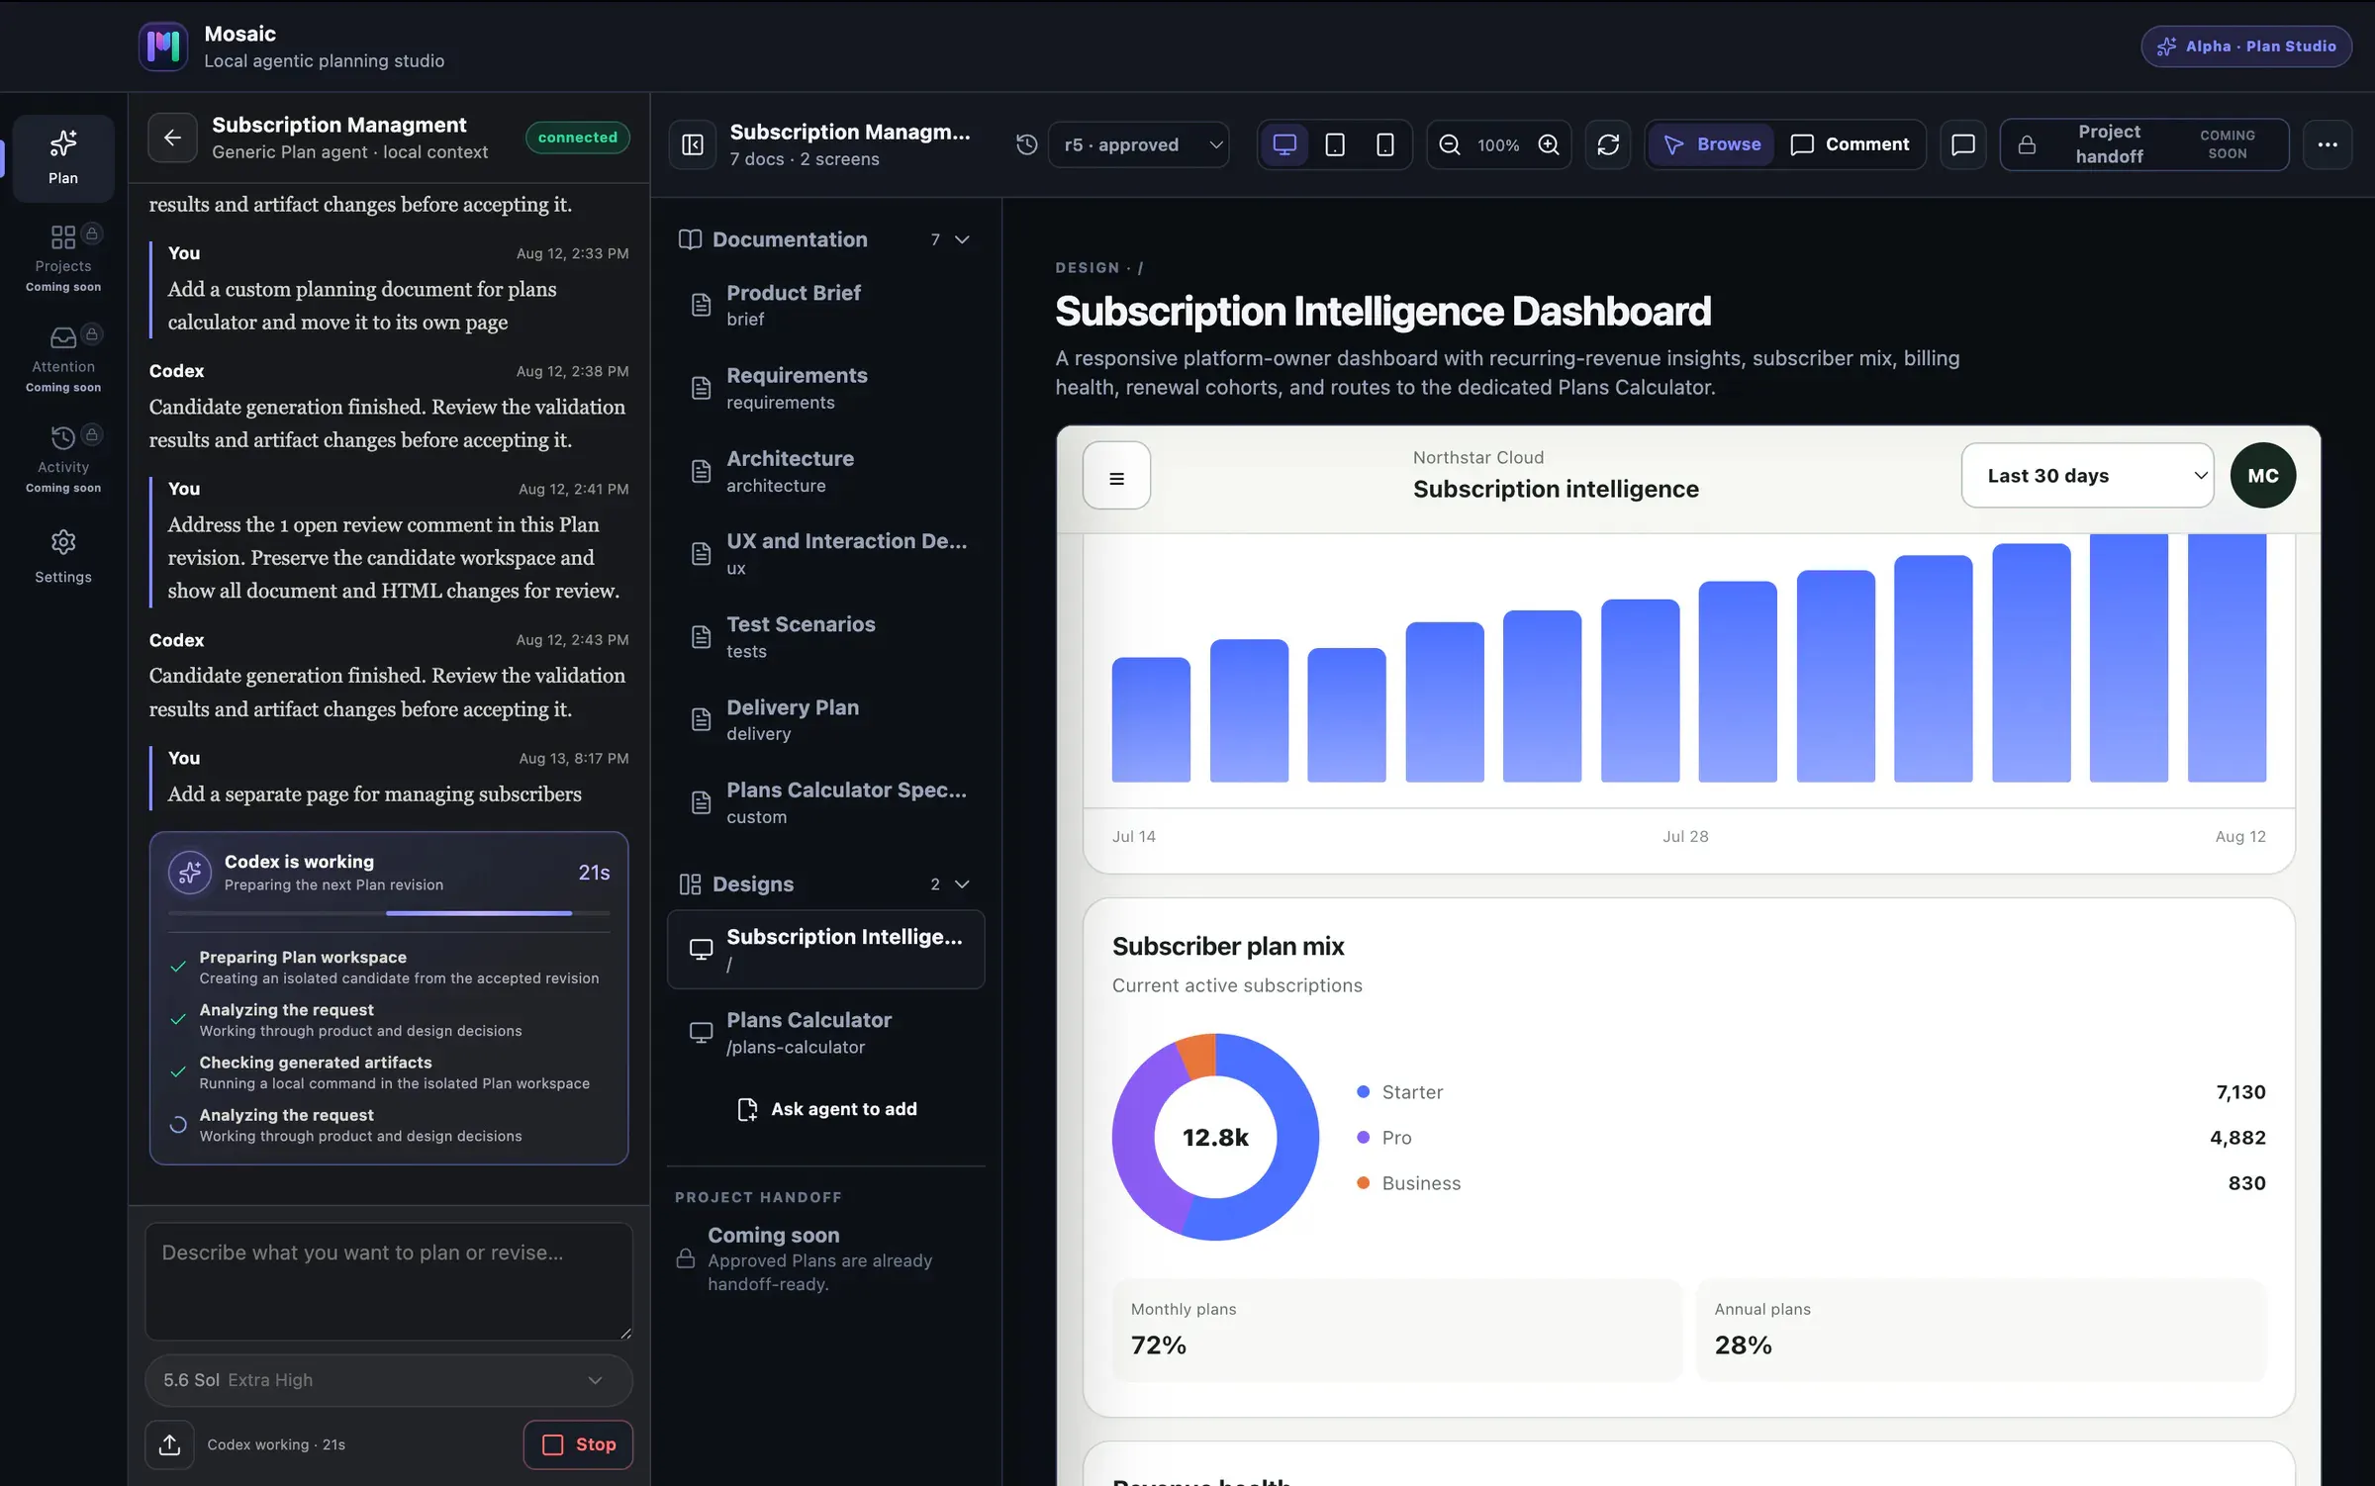
Task: Click the connected status badge
Action: click(x=577, y=138)
